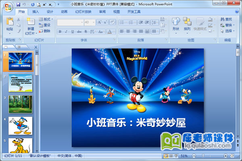Click Decrease Font Size icon

105,23
